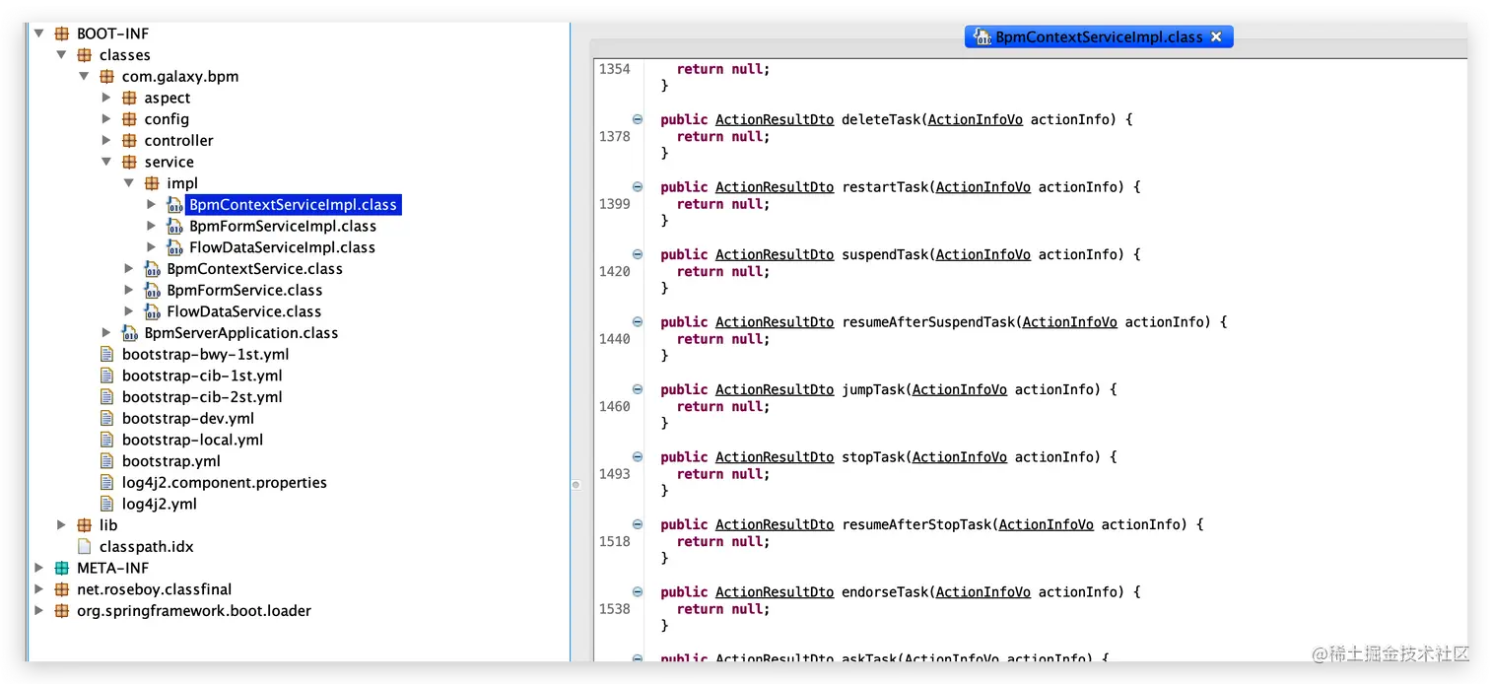The image size is (1490, 684).
Task: Follow ActionInfoVo link in endorseTask signature
Action: pyautogui.click(x=983, y=592)
